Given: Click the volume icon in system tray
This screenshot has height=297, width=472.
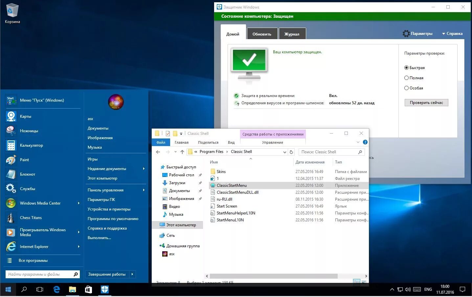Looking at the screenshot, I should tap(408, 290).
